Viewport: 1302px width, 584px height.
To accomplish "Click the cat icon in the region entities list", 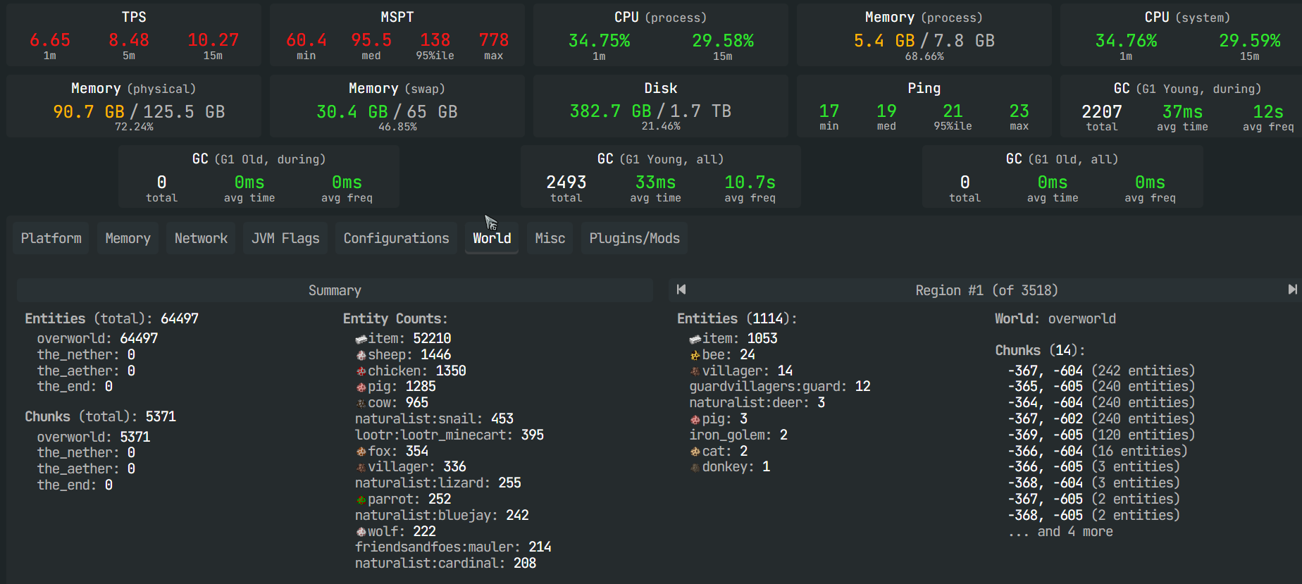I will coord(695,452).
